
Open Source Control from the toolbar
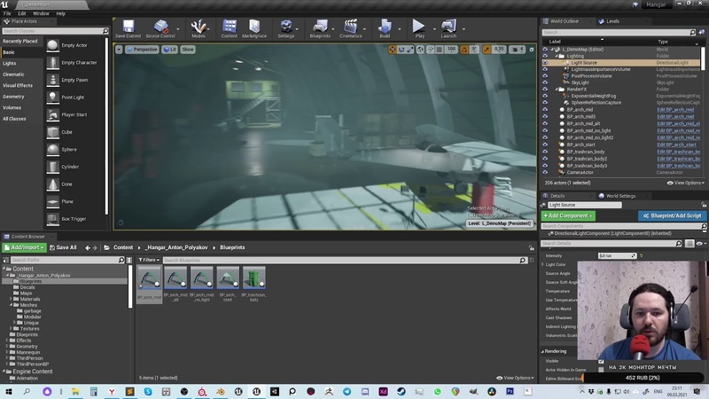click(160, 28)
